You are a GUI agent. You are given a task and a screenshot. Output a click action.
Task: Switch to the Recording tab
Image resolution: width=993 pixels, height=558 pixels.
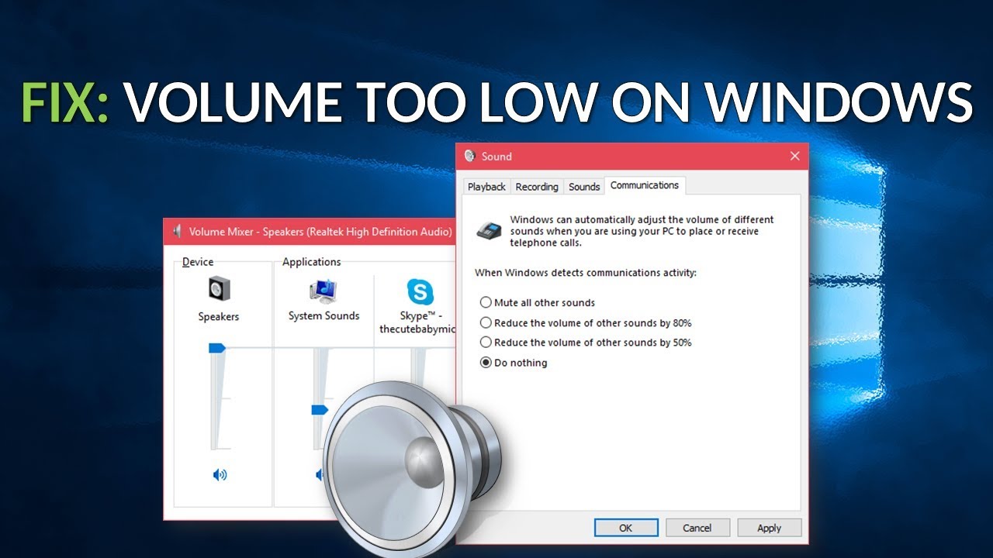point(537,187)
